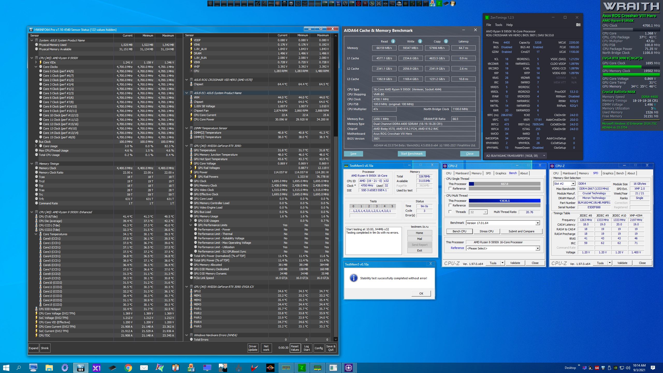Click the ZenTimings green Z taskbar icon

302,368
